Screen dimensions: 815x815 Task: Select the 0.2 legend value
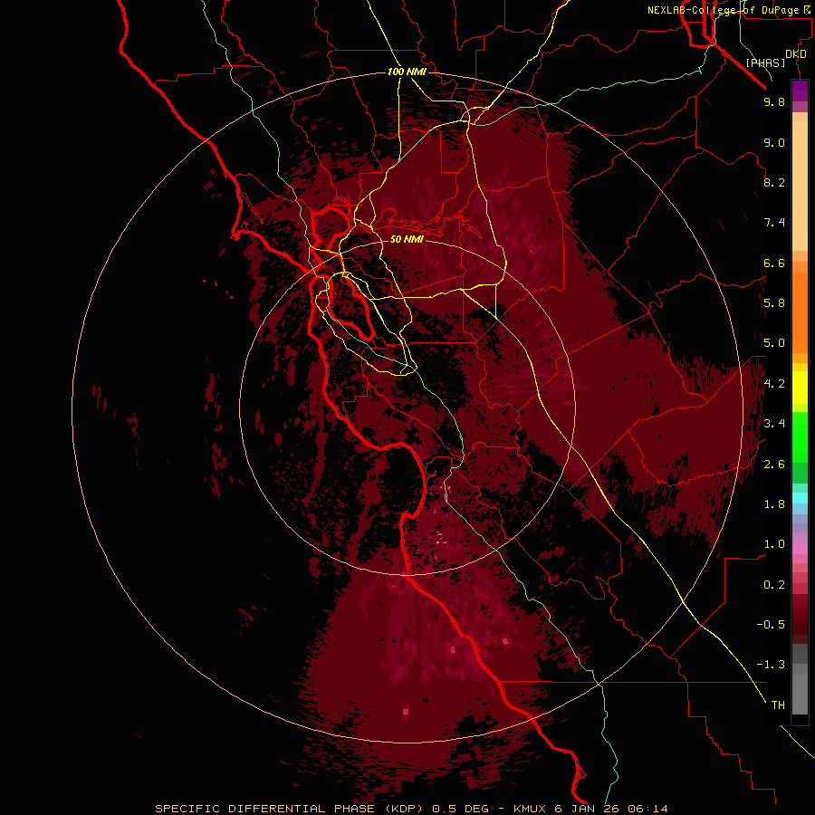pyautogui.click(x=774, y=585)
